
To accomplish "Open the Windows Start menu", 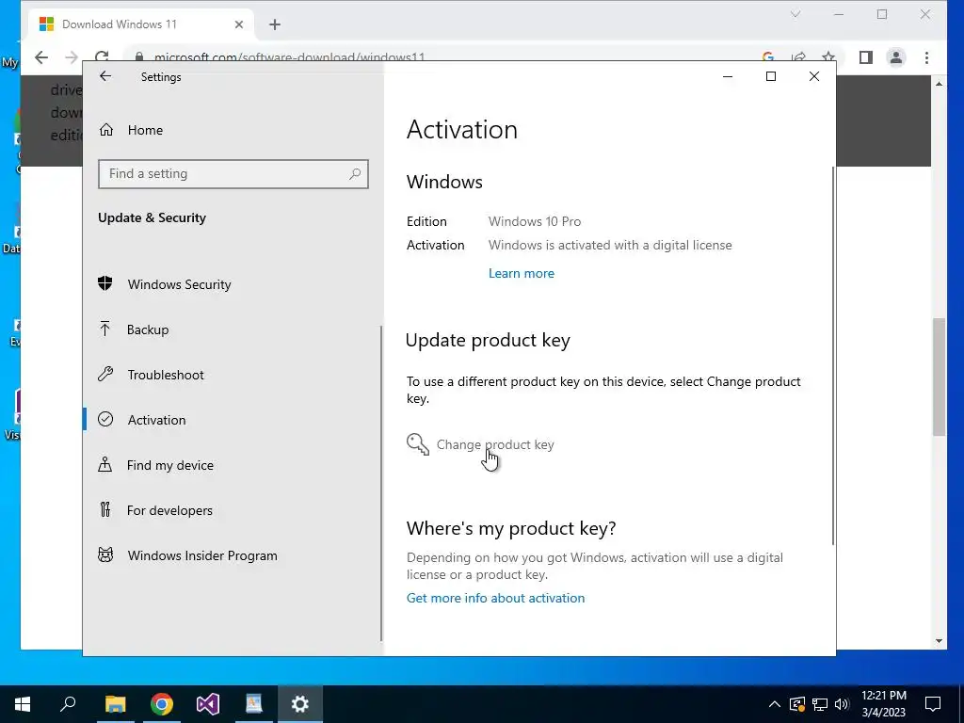I will pos(23,704).
